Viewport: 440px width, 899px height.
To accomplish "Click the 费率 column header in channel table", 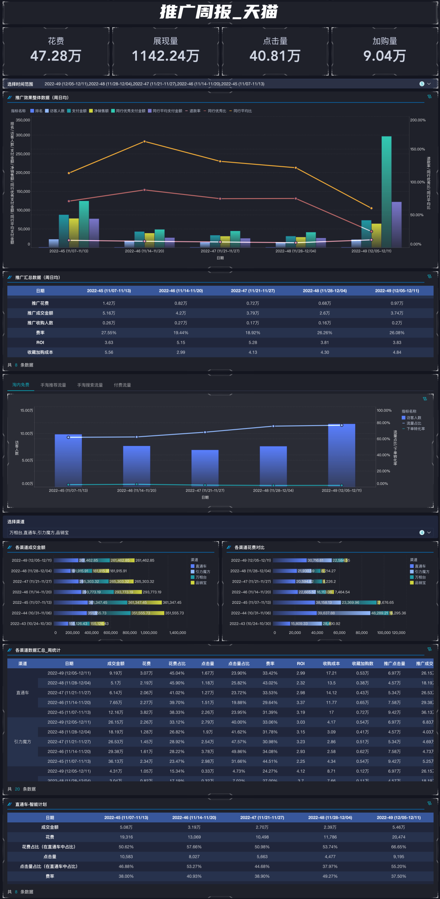I will pyautogui.click(x=270, y=663).
